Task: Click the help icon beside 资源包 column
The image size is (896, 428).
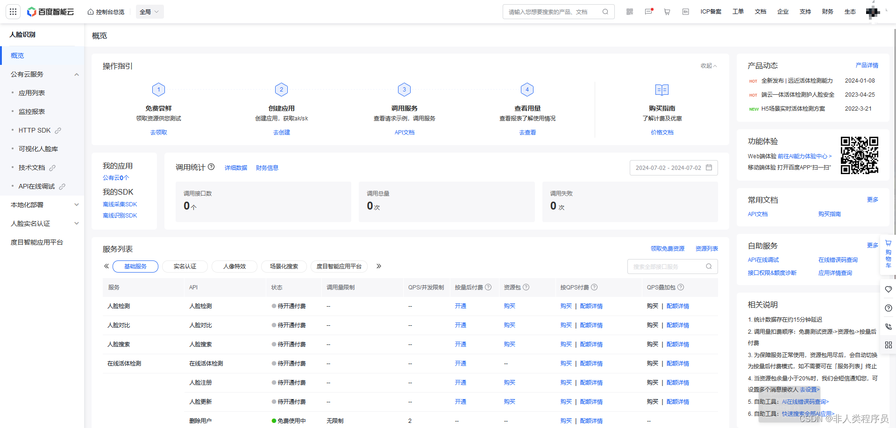Action: coord(526,287)
